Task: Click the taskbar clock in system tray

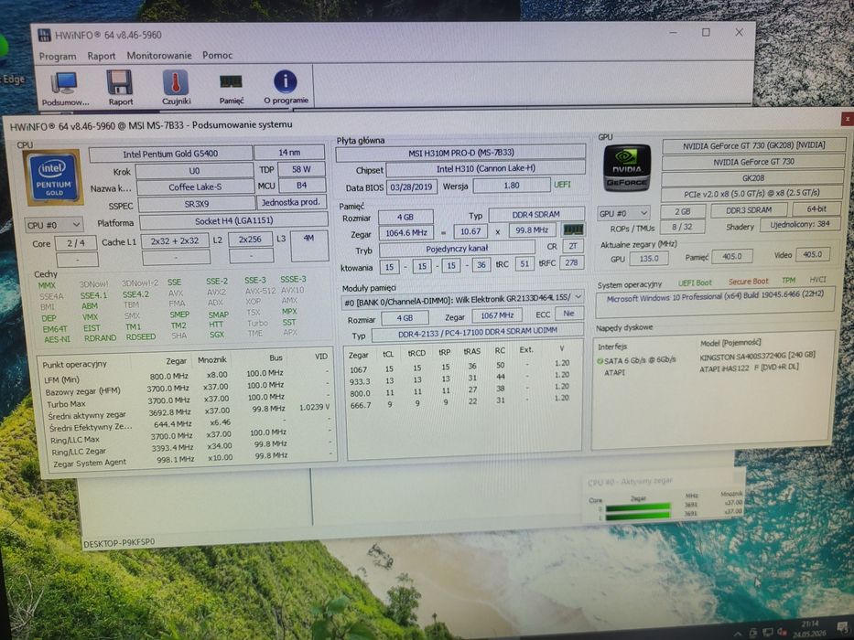Action: pos(809,629)
